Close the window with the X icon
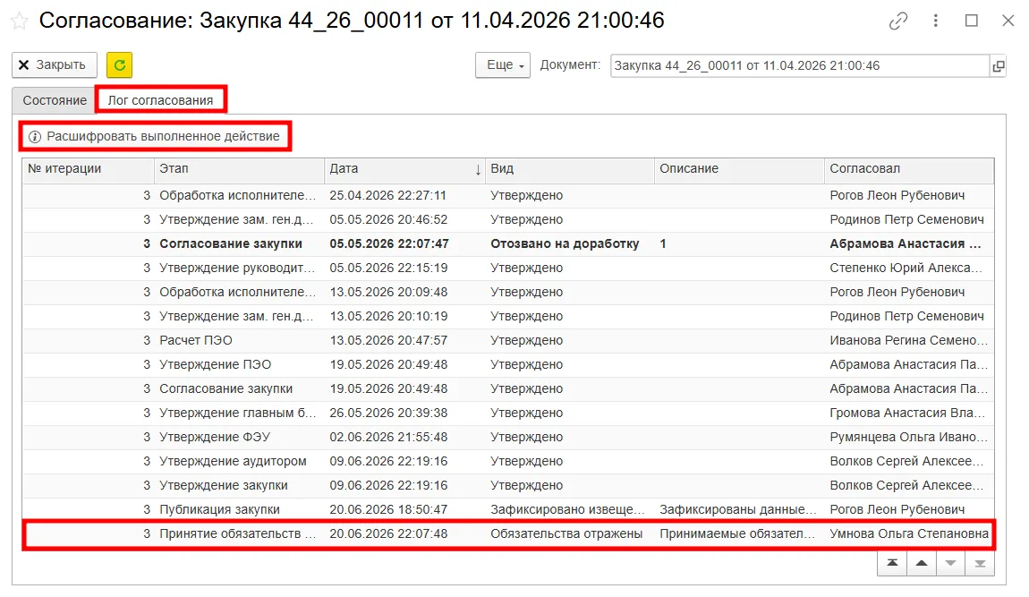Screen dimensions: 1029x597 click(x=1008, y=21)
